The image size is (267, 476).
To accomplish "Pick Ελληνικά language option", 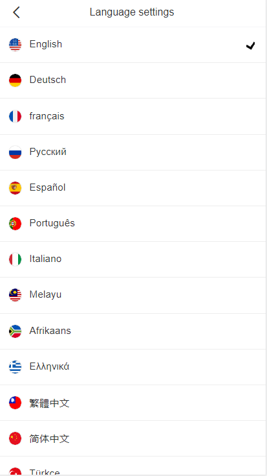I will [133, 366].
